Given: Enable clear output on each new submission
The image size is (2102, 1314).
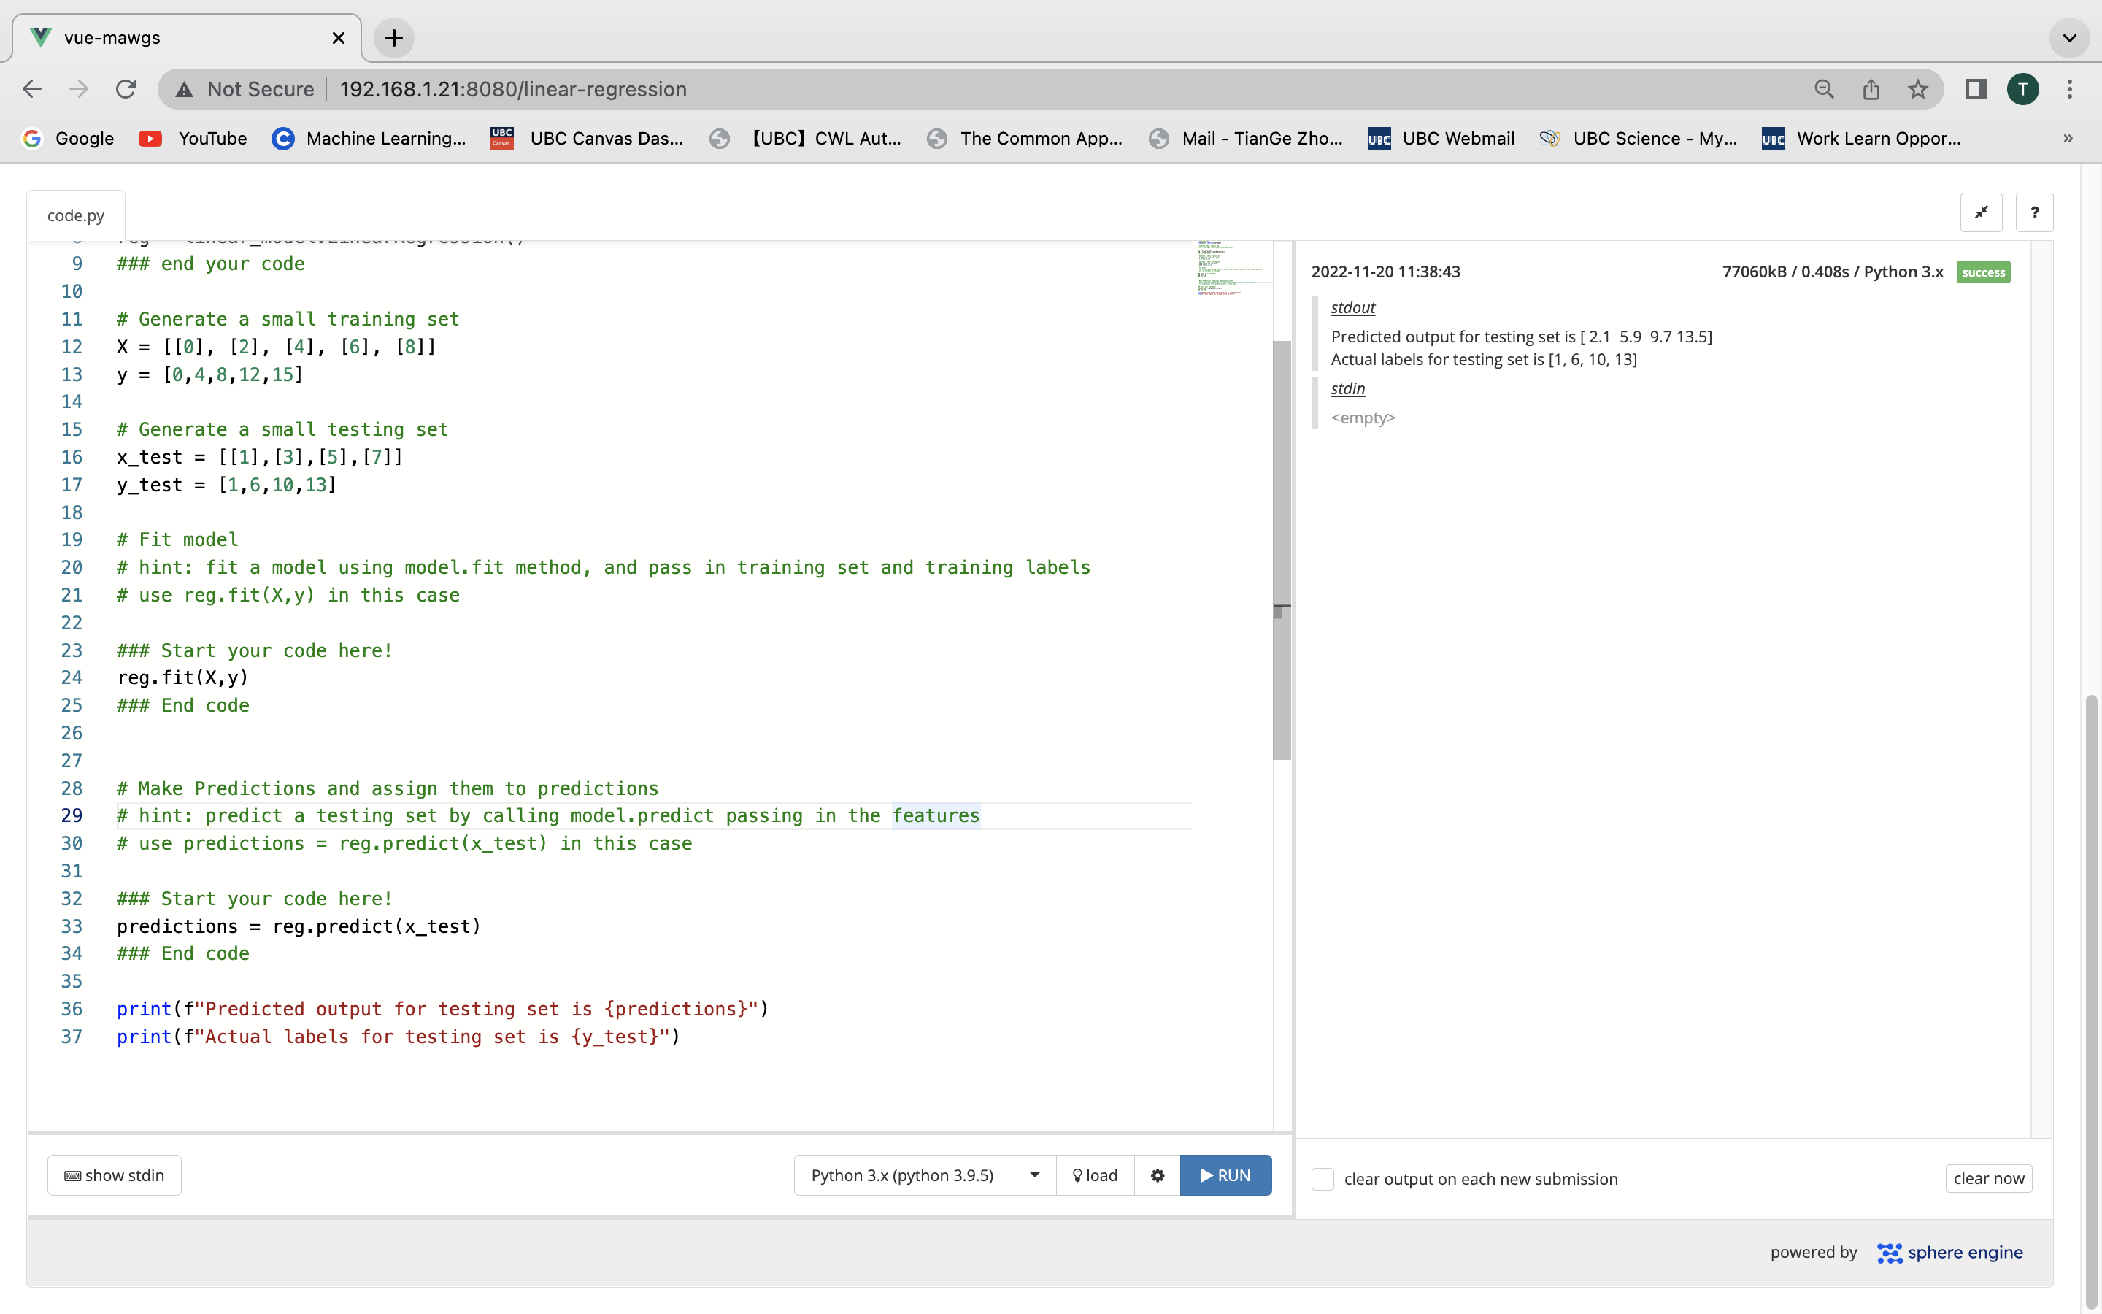Looking at the screenshot, I should click(x=1323, y=1178).
